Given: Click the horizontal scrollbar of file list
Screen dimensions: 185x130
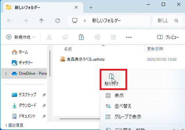Looking at the screenshot, I should click(x=80, y=119).
